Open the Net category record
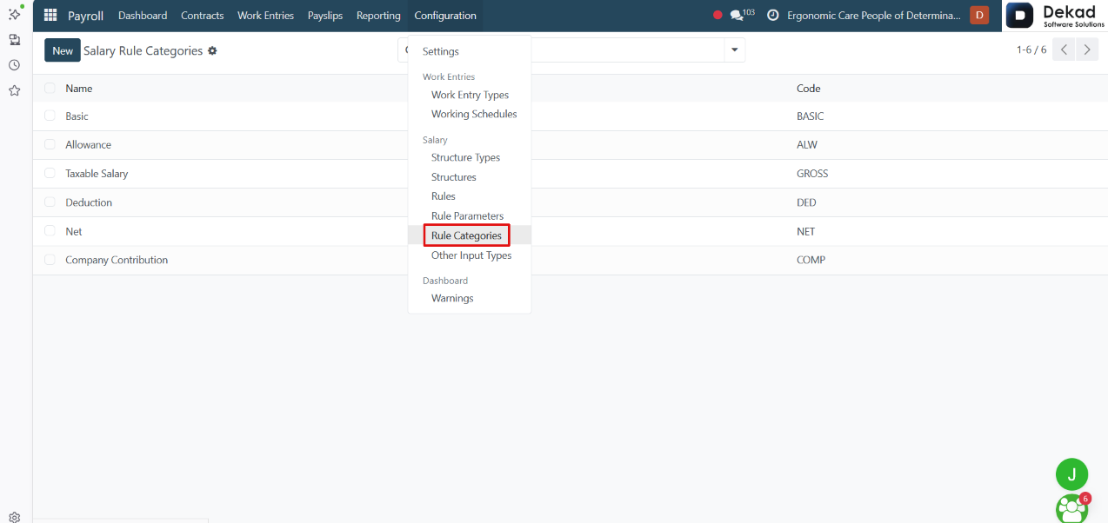The width and height of the screenshot is (1108, 523). (74, 231)
